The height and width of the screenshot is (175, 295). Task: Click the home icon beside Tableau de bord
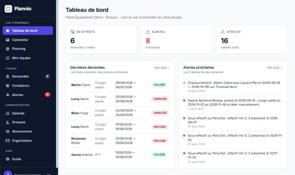[7, 31]
